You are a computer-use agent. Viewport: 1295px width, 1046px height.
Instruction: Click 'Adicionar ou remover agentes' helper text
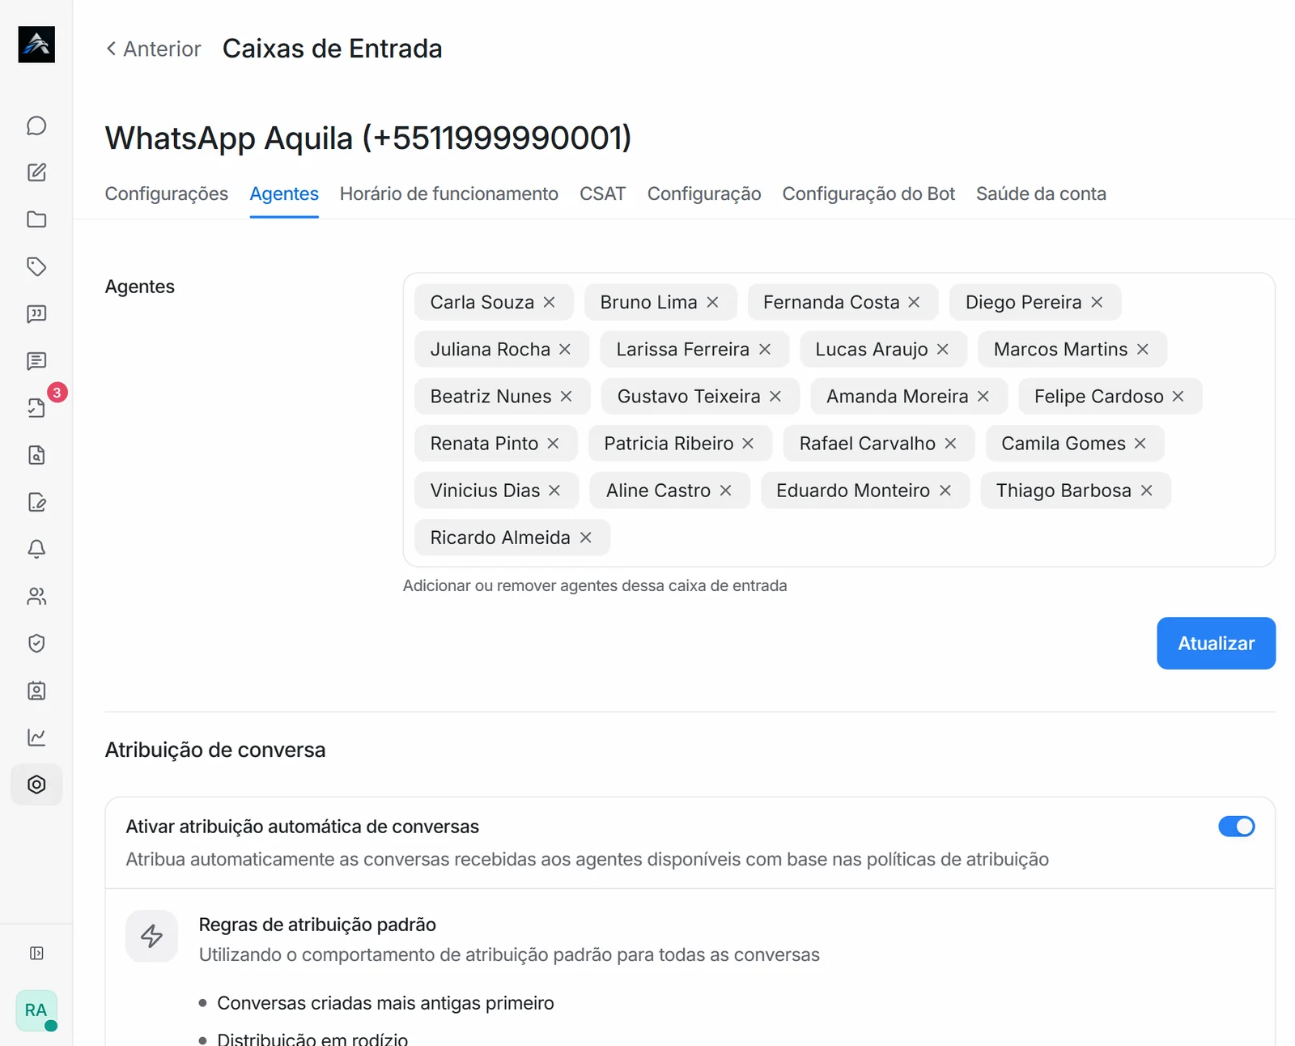tap(595, 585)
